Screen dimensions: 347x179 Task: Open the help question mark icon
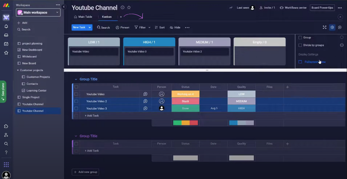point(6,152)
